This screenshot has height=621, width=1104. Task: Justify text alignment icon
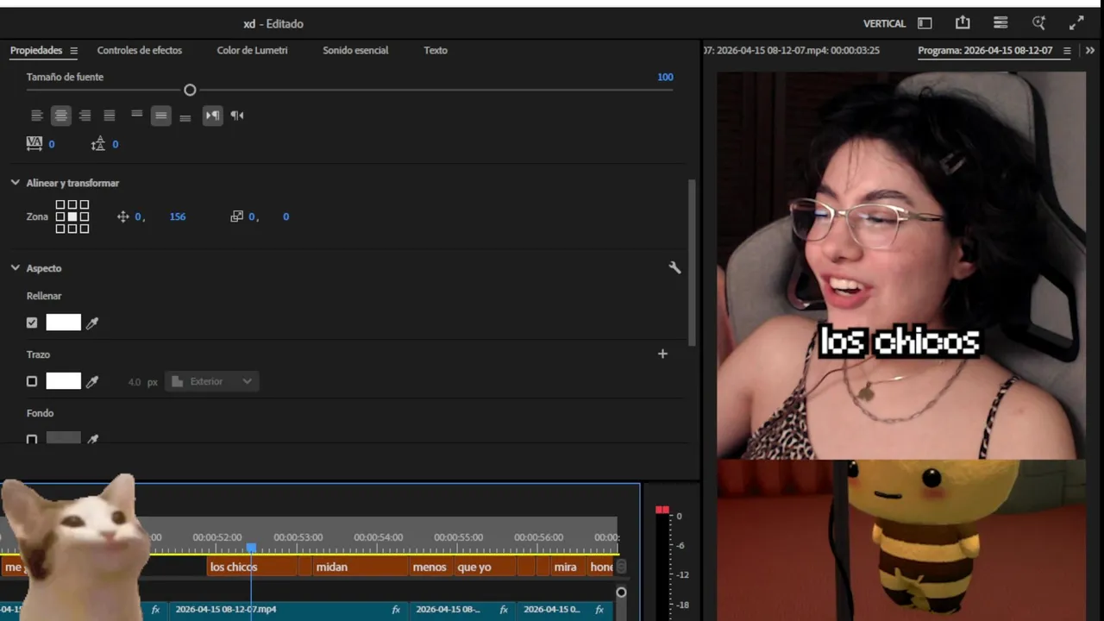[x=109, y=116]
